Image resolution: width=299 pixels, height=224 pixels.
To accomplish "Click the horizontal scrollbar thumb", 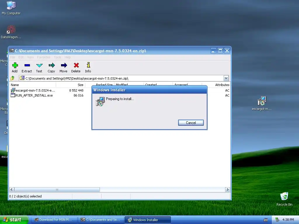I will point(57,190).
